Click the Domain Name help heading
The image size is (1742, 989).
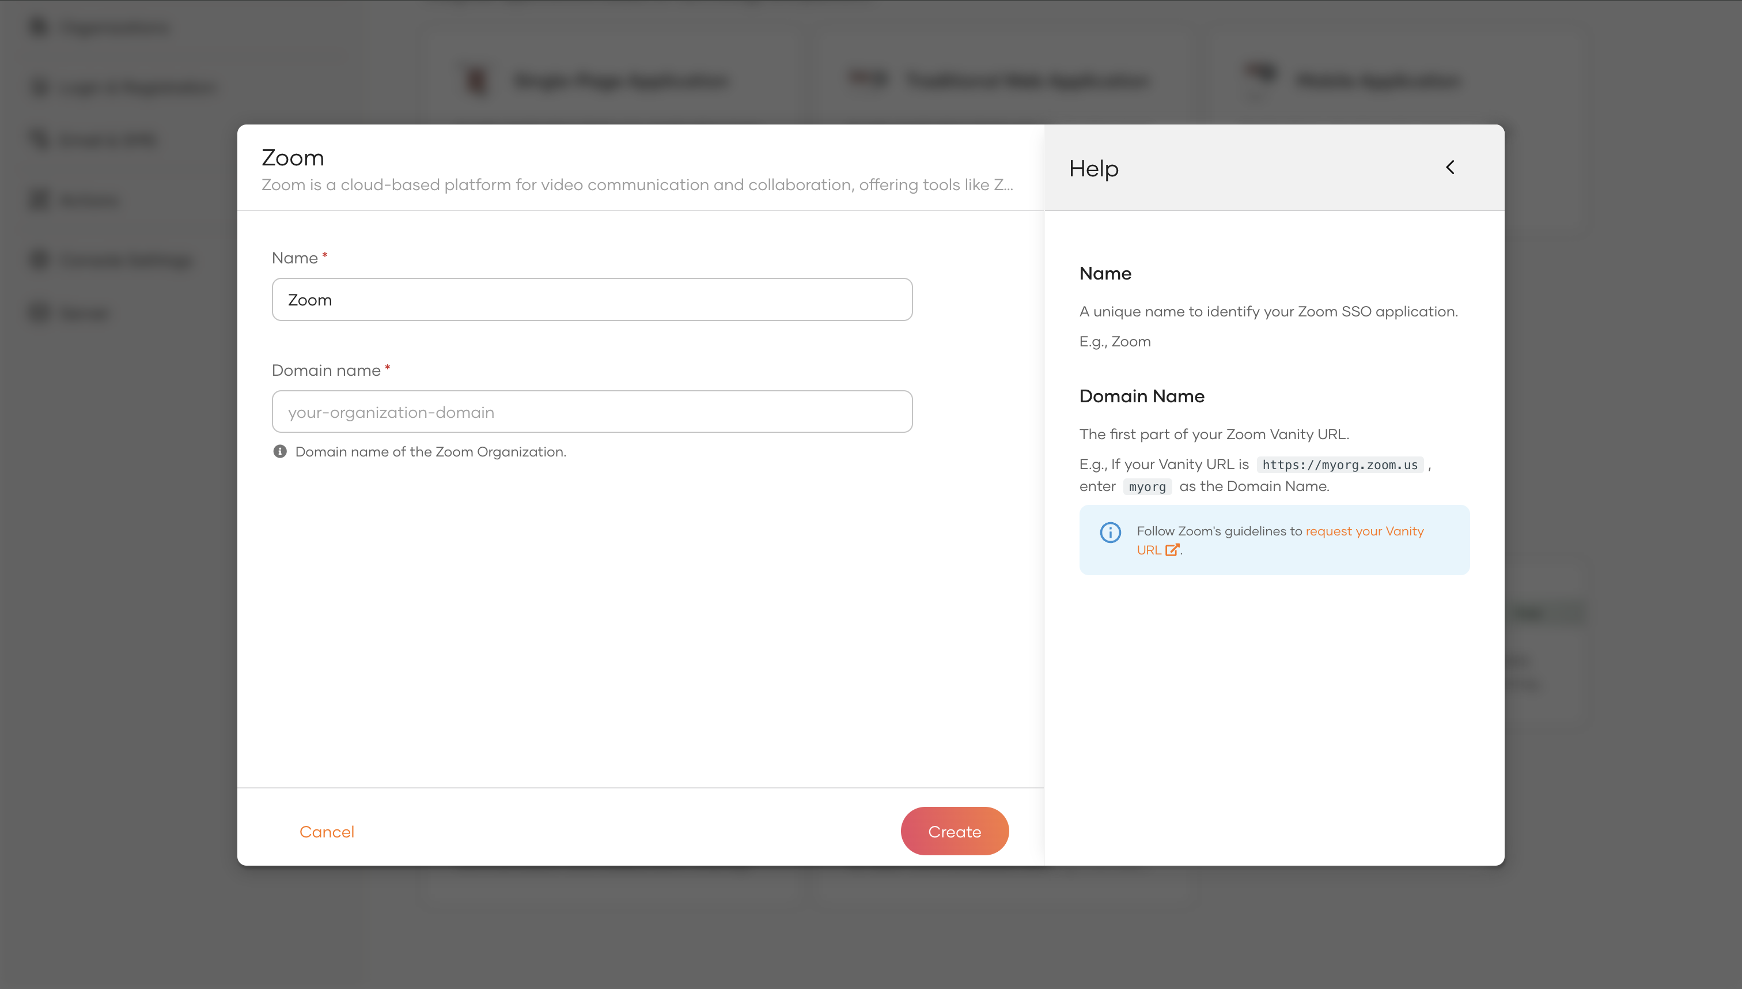[1142, 396]
